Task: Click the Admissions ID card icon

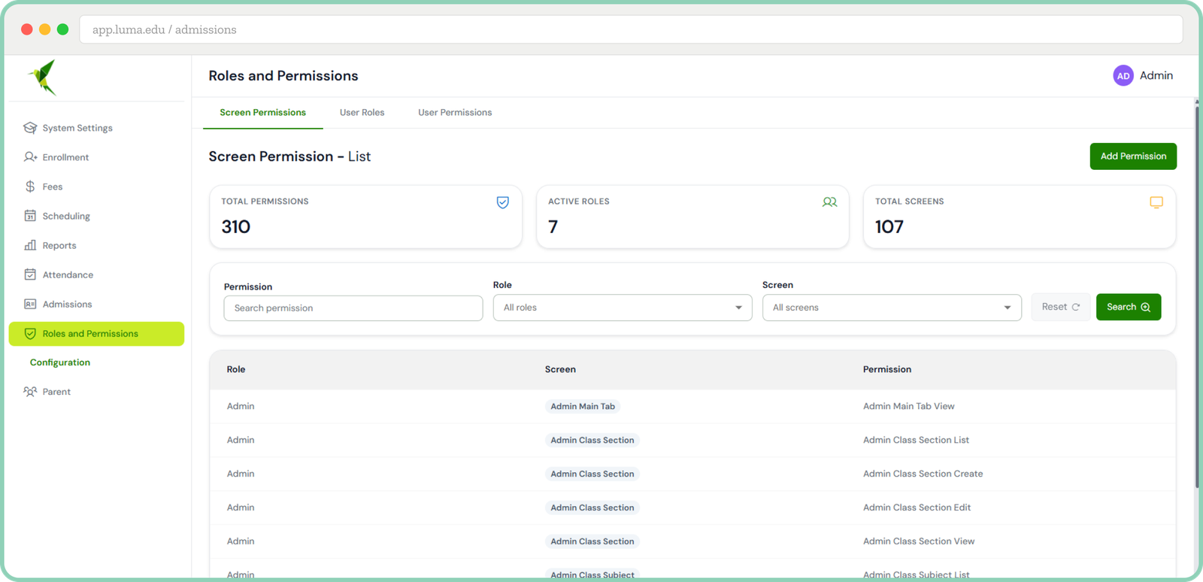Action: point(30,304)
